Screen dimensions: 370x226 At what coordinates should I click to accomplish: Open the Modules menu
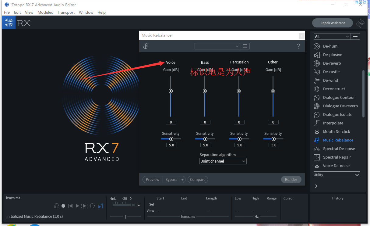point(45,13)
